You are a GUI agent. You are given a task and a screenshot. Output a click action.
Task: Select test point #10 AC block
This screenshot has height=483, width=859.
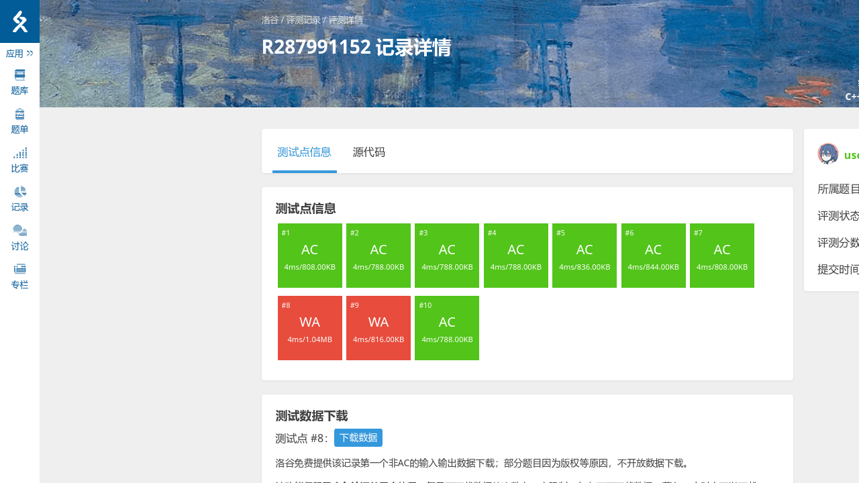tap(447, 328)
